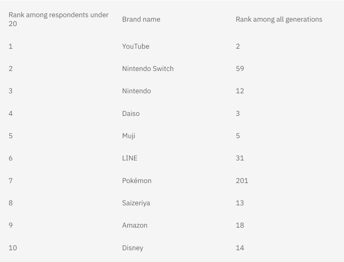Screen dimensions: 344x262
Task: Select the Saizeriya brand cell
Action: pyautogui.click(x=136, y=203)
